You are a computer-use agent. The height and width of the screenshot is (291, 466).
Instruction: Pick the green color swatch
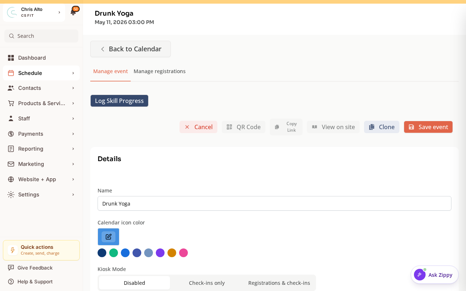[114, 253]
